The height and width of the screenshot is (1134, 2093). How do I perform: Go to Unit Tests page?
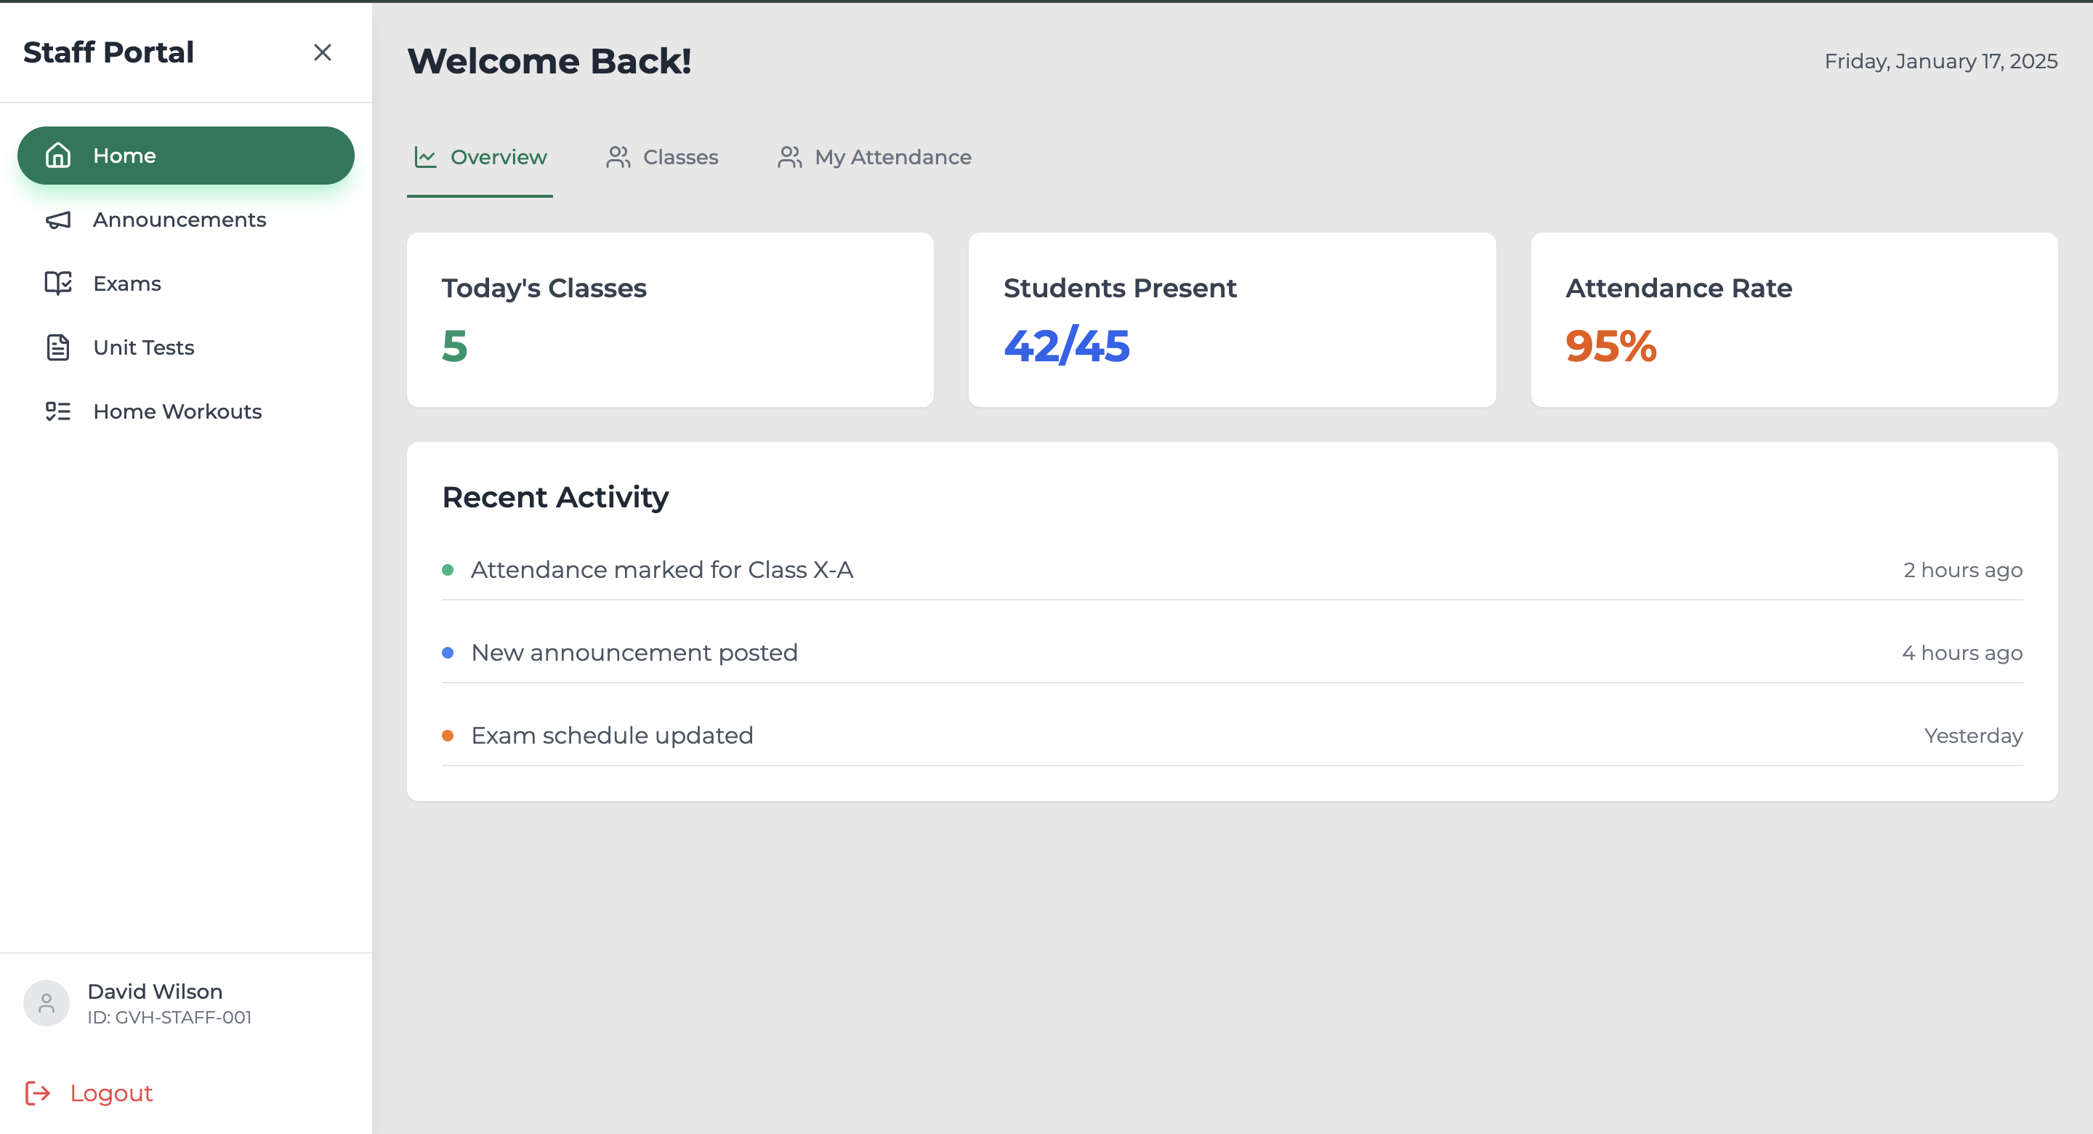144,347
